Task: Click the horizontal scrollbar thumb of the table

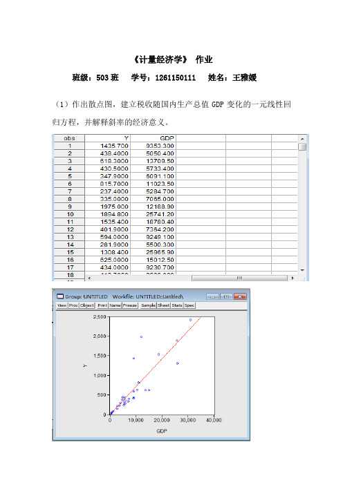Action: (239, 278)
